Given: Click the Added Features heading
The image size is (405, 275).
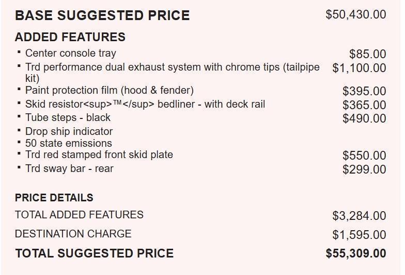Looking at the screenshot, I should pyautogui.click(x=70, y=37).
